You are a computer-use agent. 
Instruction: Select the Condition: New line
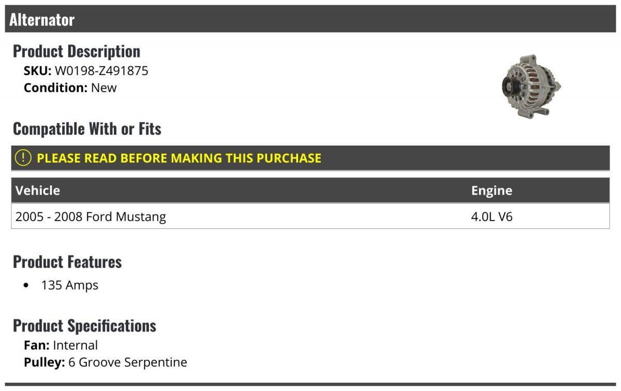[70, 88]
